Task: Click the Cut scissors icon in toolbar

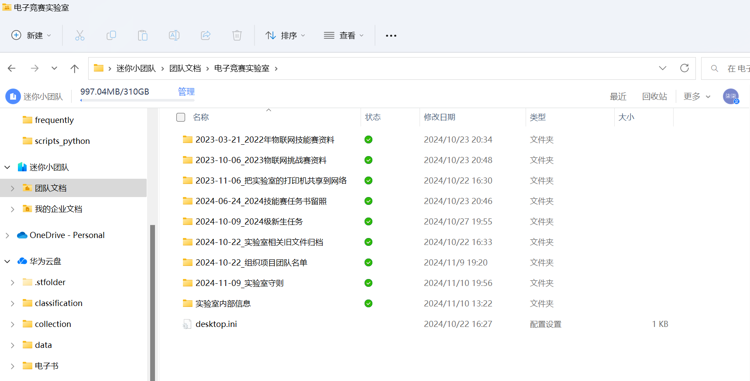Action: tap(80, 35)
